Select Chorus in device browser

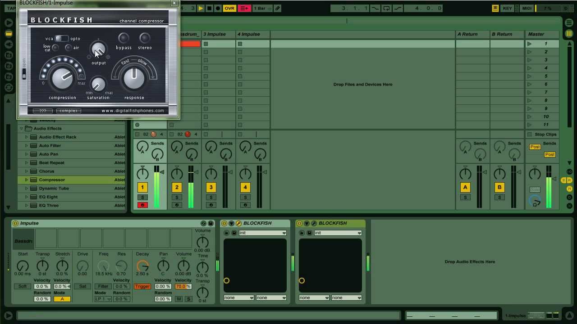point(71,171)
